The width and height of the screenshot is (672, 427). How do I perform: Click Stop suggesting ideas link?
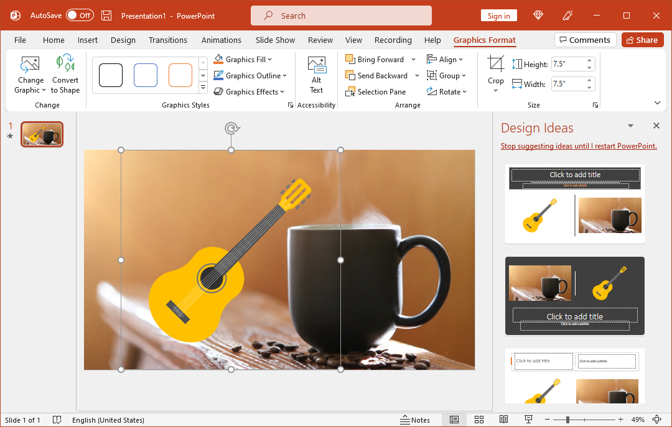click(579, 147)
